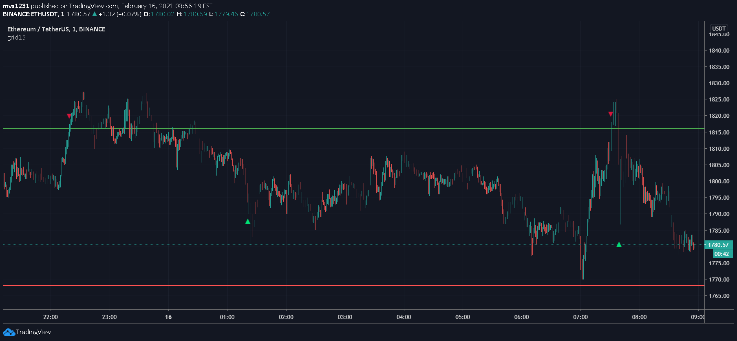Click the grid15 indicator label
Image resolution: width=737 pixels, height=341 pixels.
[x=16, y=37]
